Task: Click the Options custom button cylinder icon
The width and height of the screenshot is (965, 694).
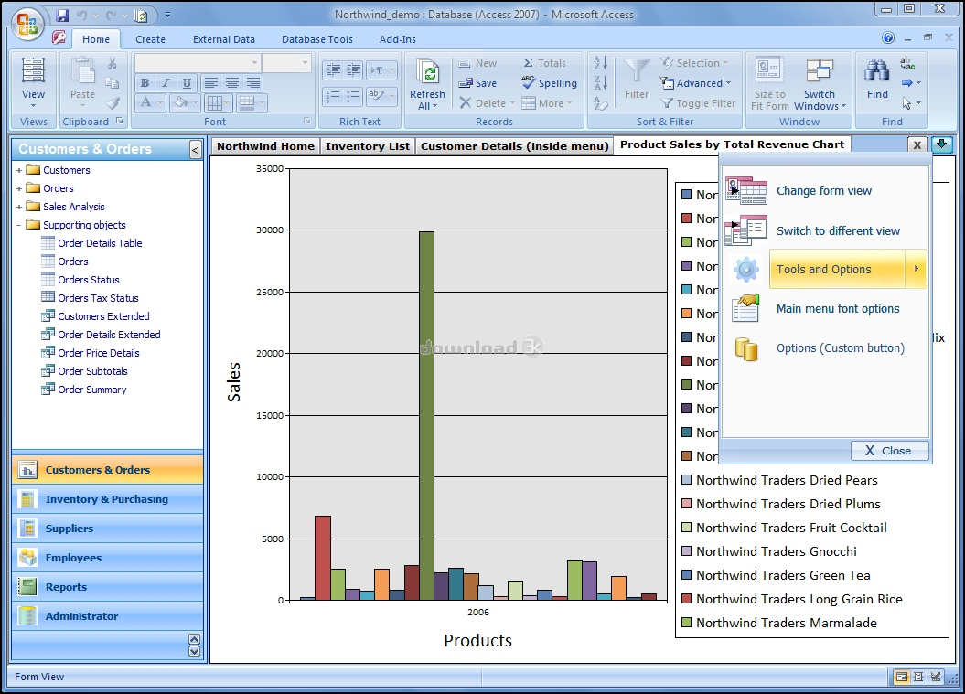Action: click(745, 348)
